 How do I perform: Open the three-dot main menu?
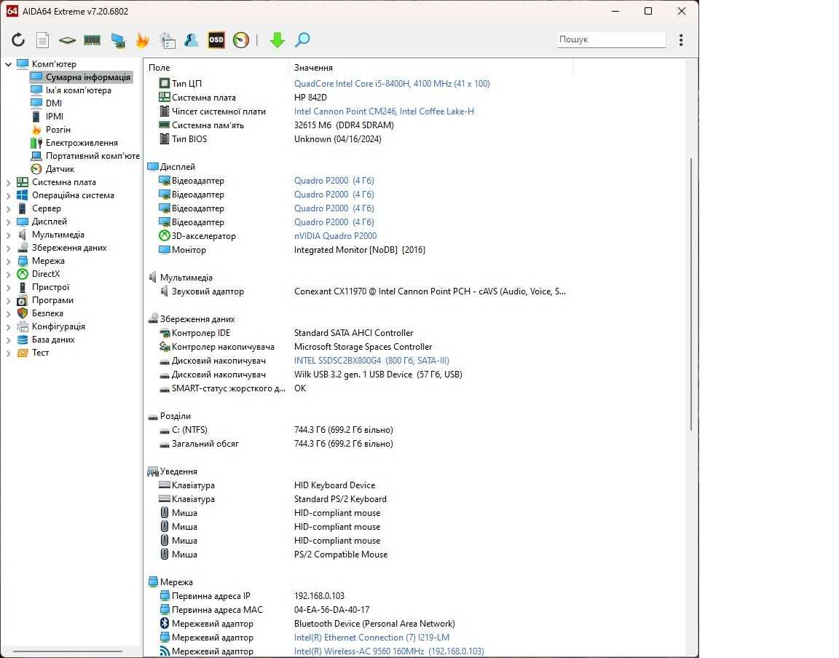[681, 39]
